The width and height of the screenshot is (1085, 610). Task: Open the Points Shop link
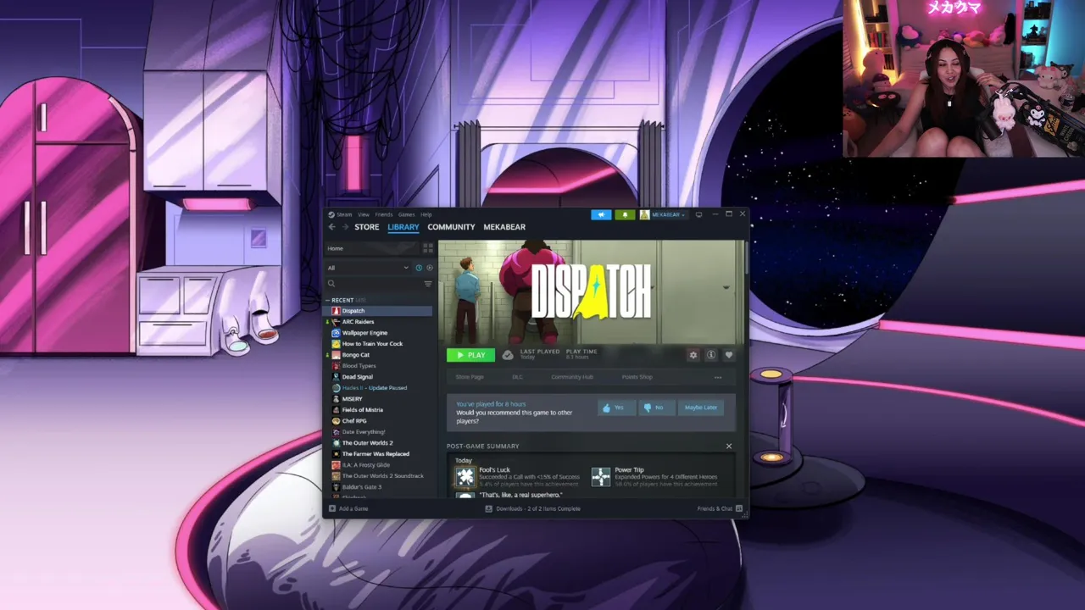(637, 377)
